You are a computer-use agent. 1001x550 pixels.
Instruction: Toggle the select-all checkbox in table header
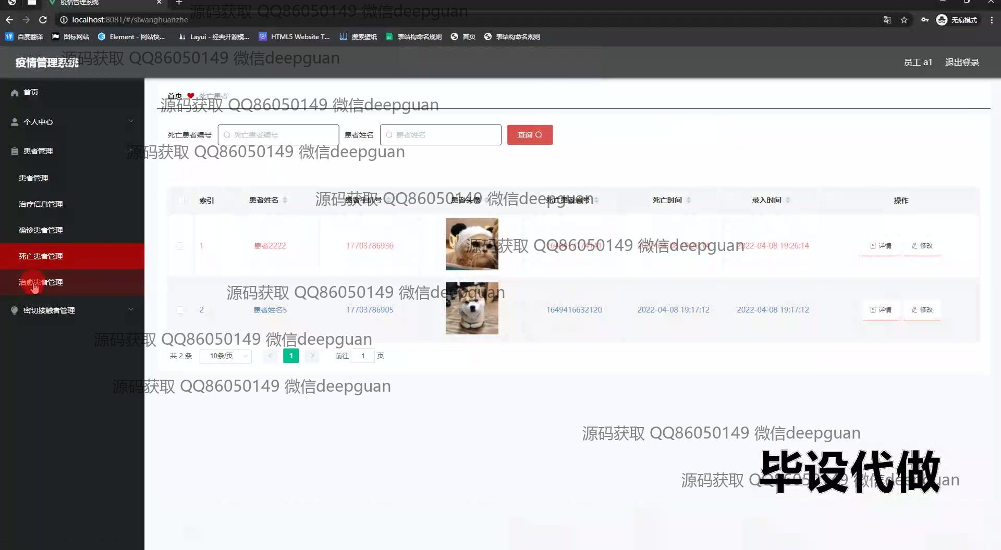point(181,201)
